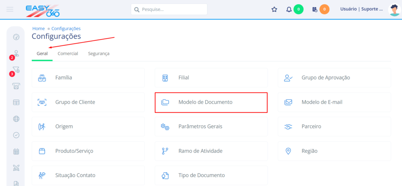The height and width of the screenshot is (186, 402).
Task: Open the Produto/Serviço card
Action: [x=88, y=151]
